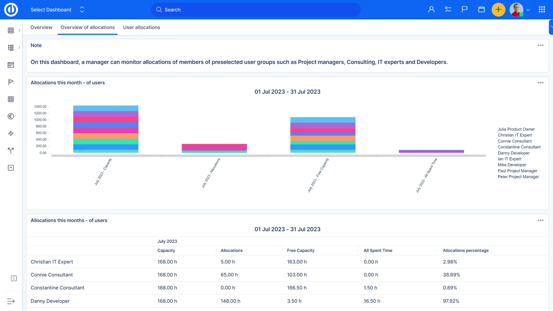This screenshot has height=311, width=553.
Task: Toggle Danny Developer legend entry
Action: pos(513,153)
